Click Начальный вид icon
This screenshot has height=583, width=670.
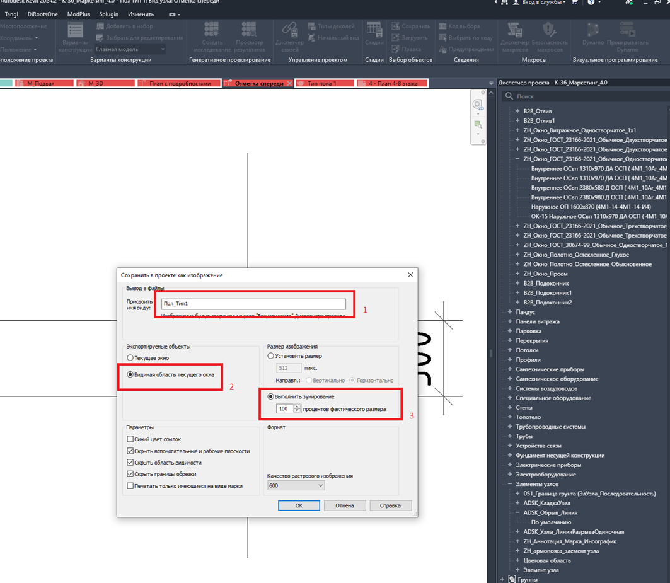(x=311, y=38)
